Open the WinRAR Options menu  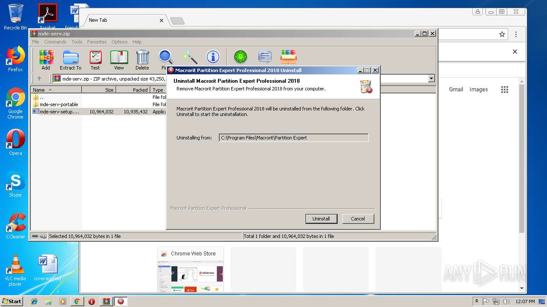click(x=120, y=42)
